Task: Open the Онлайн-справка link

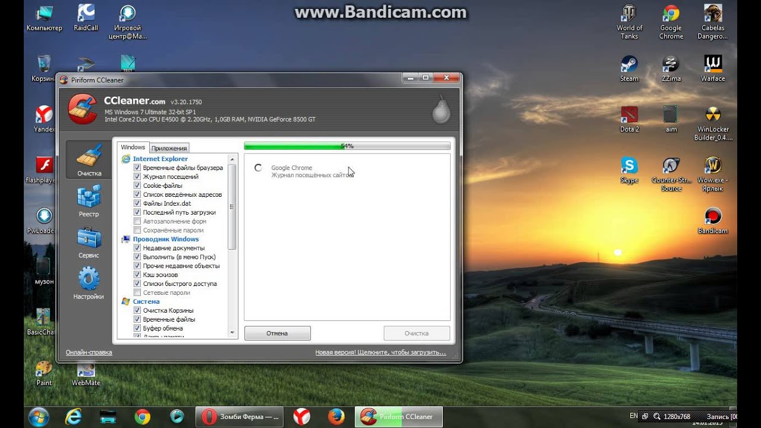Action: tap(89, 353)
